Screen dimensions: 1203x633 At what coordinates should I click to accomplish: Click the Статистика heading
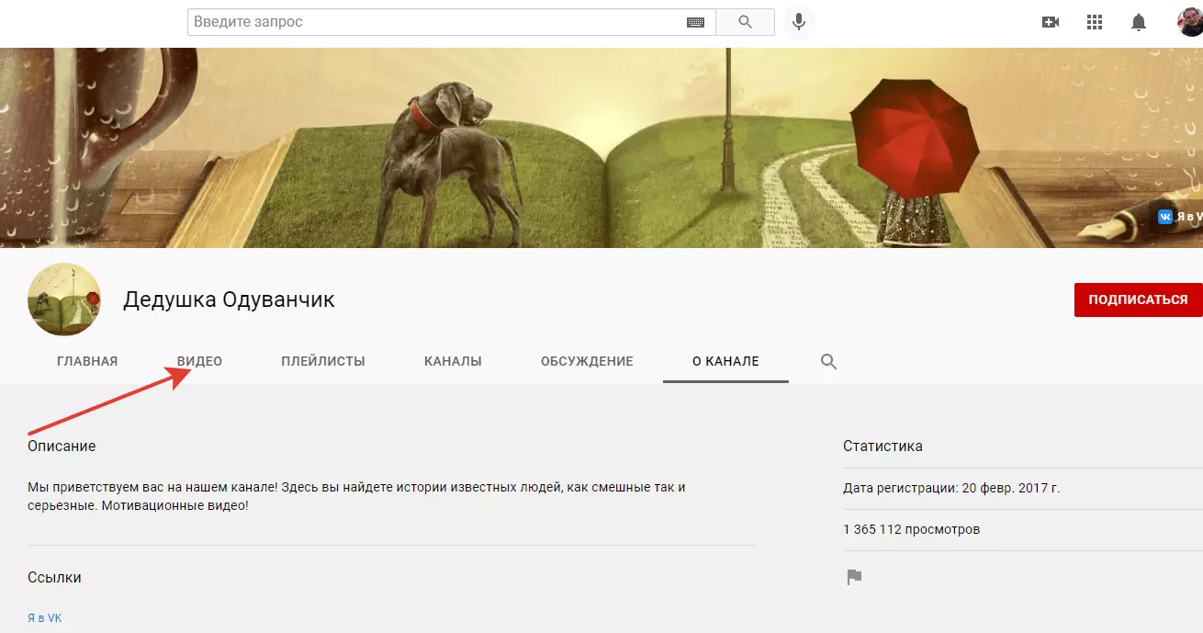click(883, 446)
